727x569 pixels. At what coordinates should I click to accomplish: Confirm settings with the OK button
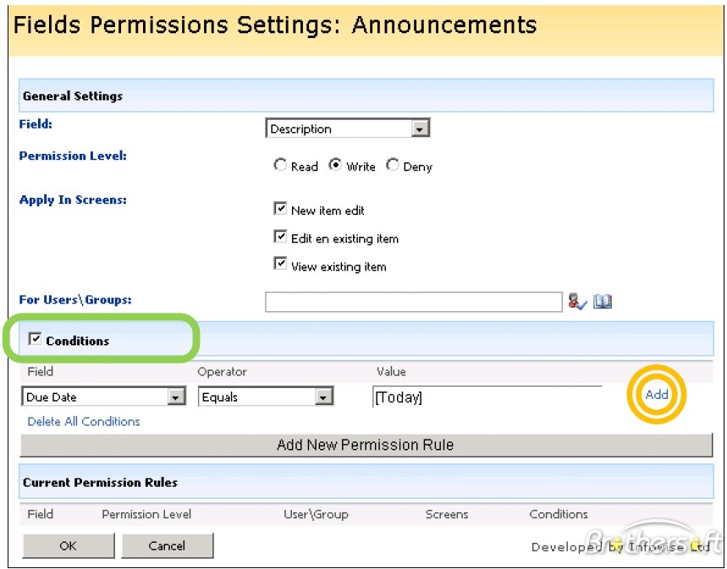(x=68, y=545)
